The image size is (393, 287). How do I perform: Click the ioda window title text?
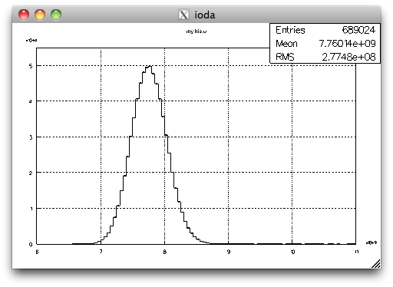pos(205,15)
